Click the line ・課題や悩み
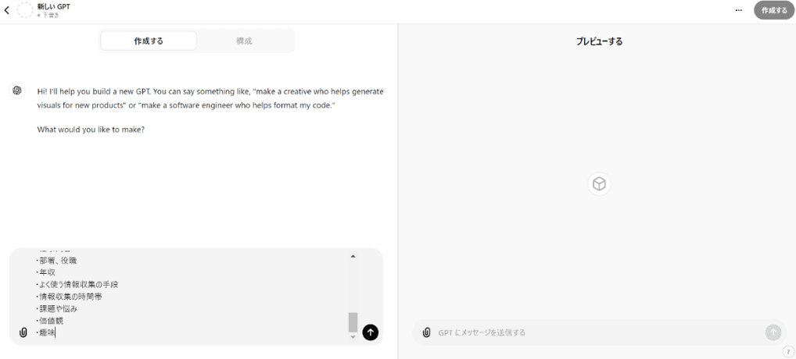This screenshot has width=796, height=359. (x=57, y=308)
